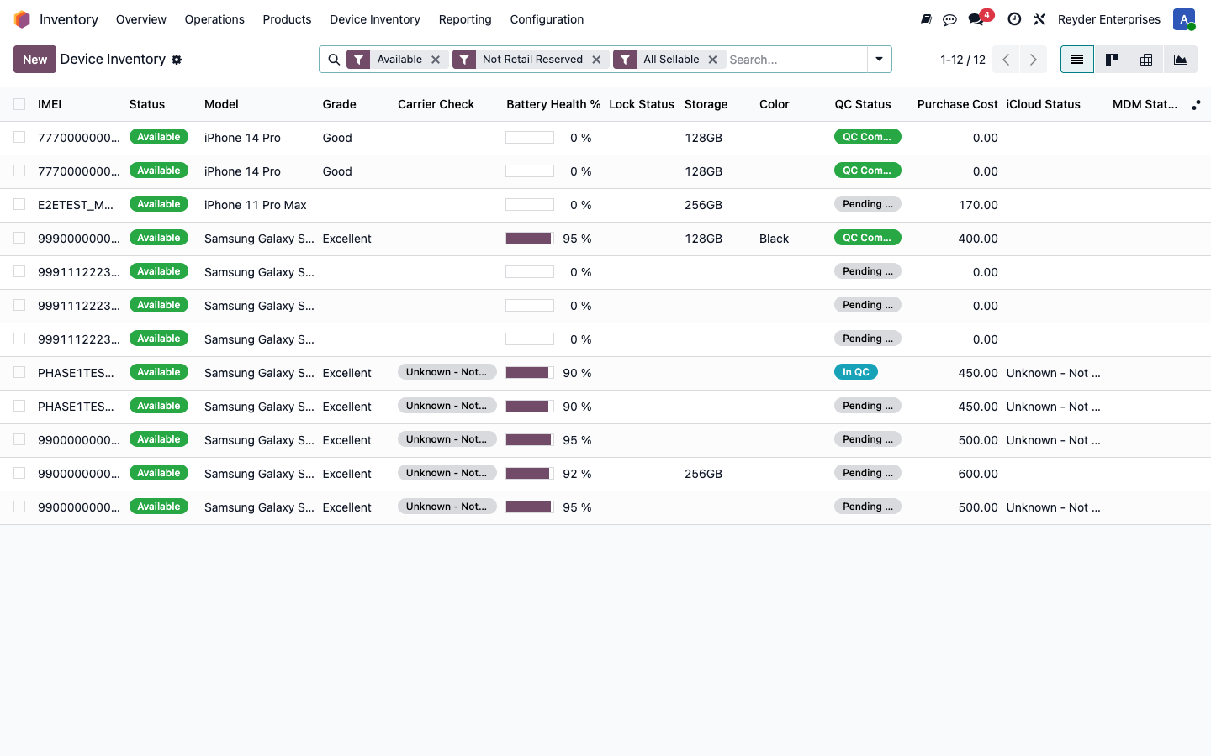Screen dimensions: 1211x756
Task: Check the row for the Black Samsung Galaxy
Action: coord(19,238)
